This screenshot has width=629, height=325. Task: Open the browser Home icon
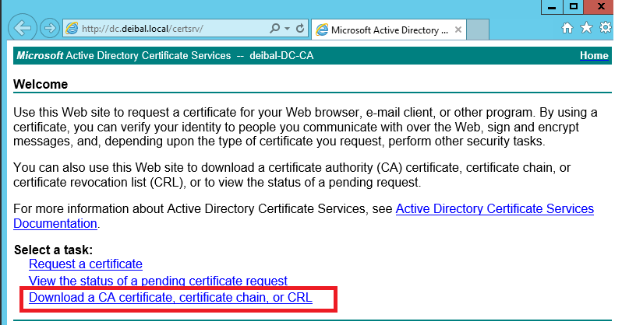pos(568,28)
